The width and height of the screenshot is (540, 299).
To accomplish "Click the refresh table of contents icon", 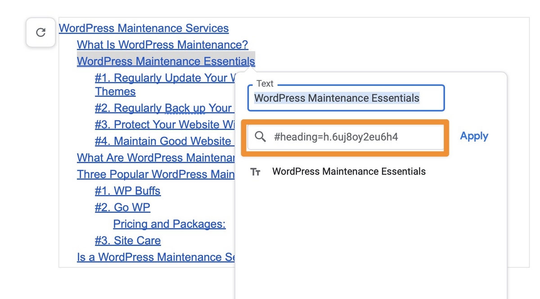I will coord(40,32).
